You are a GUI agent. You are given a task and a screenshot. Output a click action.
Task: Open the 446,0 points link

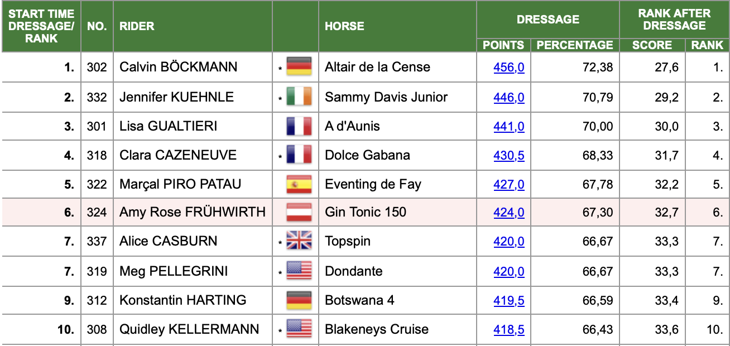point(509,98)
